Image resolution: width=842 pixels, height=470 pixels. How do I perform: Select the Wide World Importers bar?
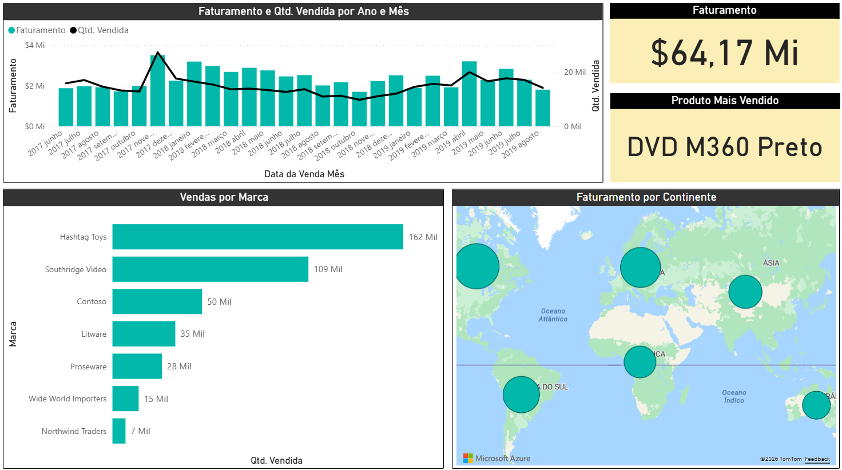click(x=126, y=399)
